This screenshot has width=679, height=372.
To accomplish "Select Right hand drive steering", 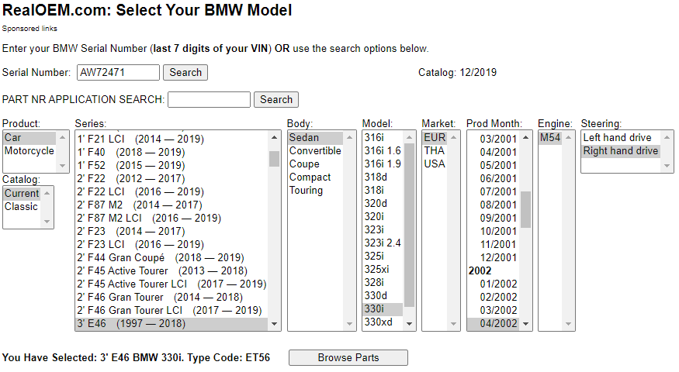I will [x=621, y=151].
